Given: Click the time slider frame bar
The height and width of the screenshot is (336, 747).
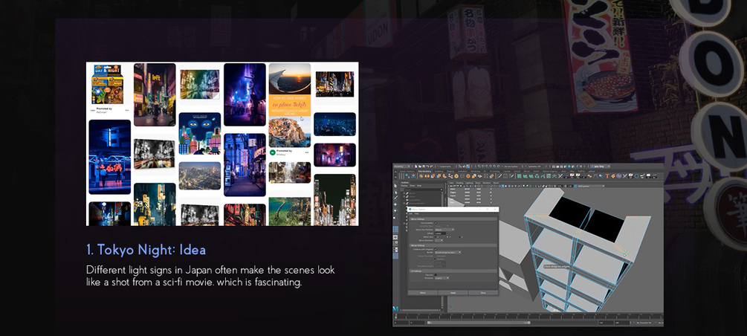Looking at the screenshot, I should click(528, 317).
